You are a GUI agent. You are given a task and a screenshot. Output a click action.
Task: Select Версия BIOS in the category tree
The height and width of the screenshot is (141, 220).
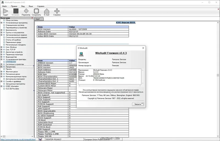click(x=11, y=62)
